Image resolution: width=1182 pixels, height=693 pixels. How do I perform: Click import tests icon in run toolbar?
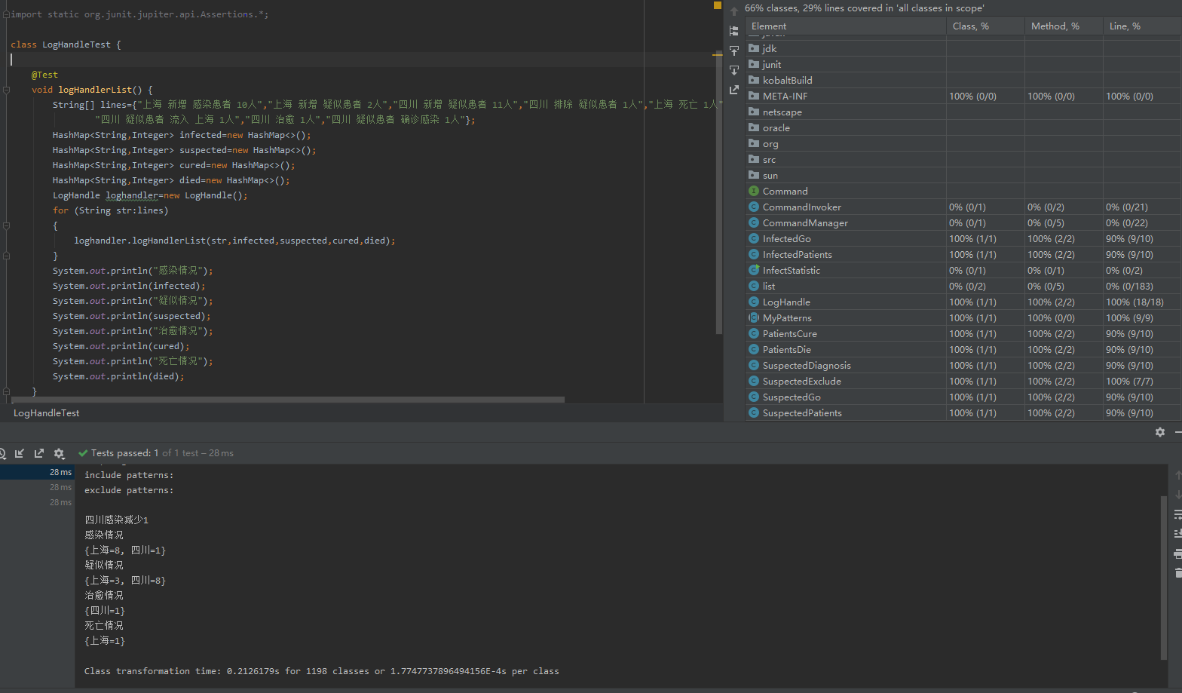coord(20,453)
